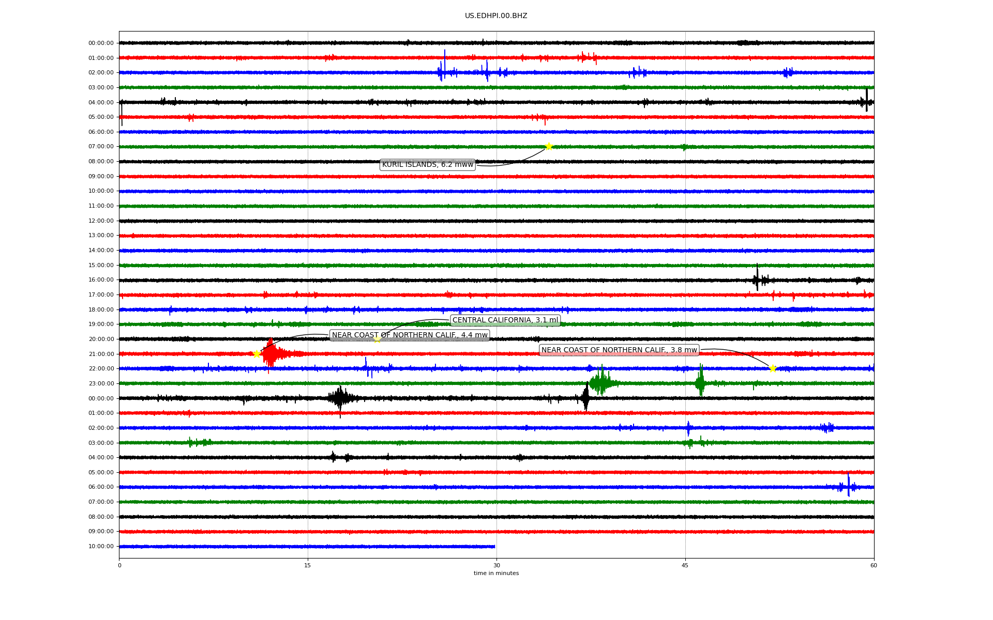
Task: Click the 'time in minutes' axis label
Action: coord(496,574)
